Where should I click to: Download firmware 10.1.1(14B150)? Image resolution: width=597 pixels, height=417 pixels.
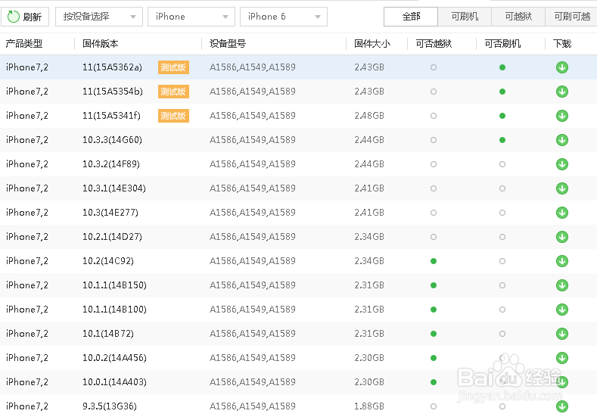pos(562,285)
